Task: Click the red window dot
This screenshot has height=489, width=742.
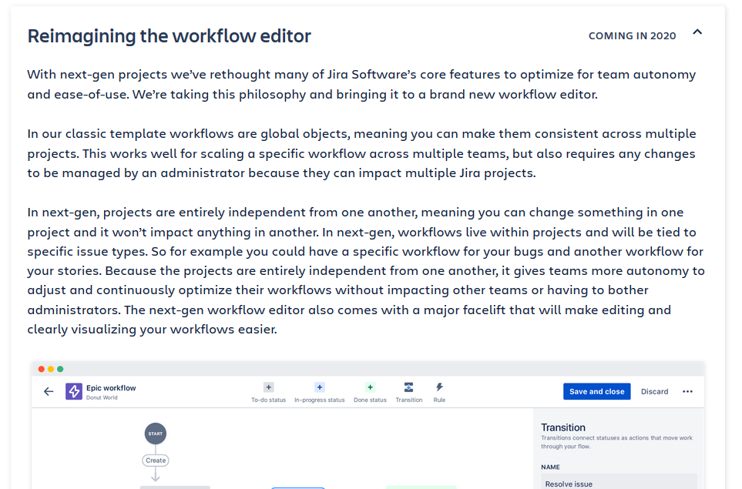Action: click(x=41, y=369)
